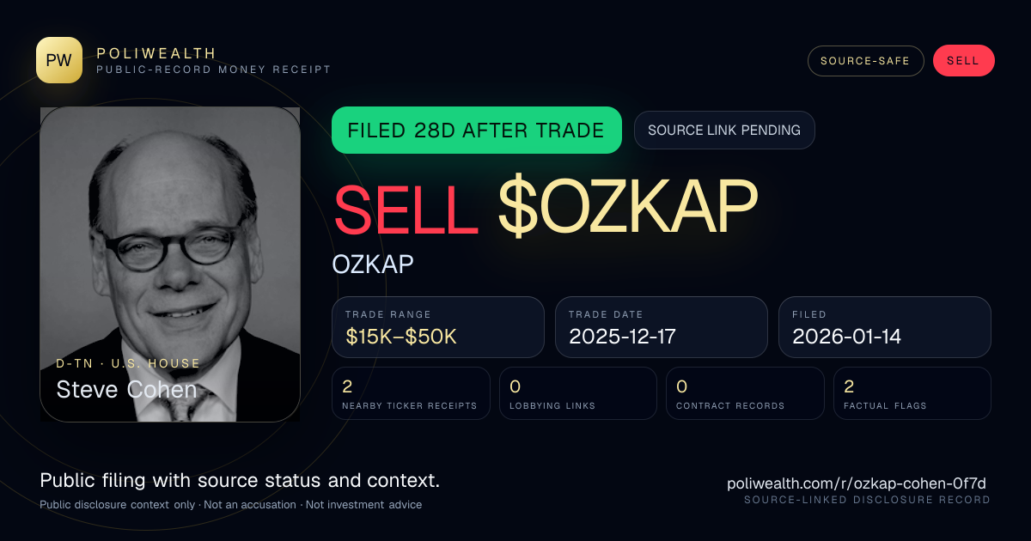The height and width of the screenshot is (541, 1031).
Task: Select the SOURCE-SAFE pill badge
Action: [865, 61]
